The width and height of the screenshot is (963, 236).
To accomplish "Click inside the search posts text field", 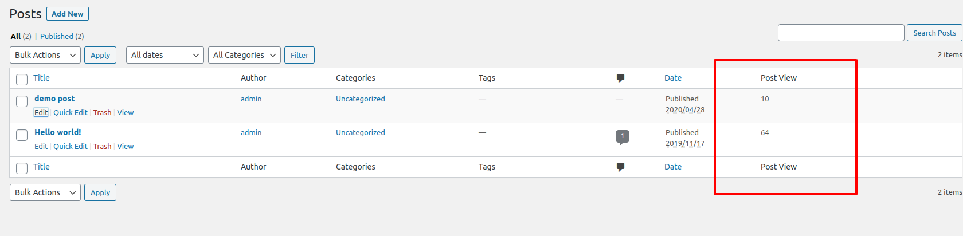I will (841, 33).
